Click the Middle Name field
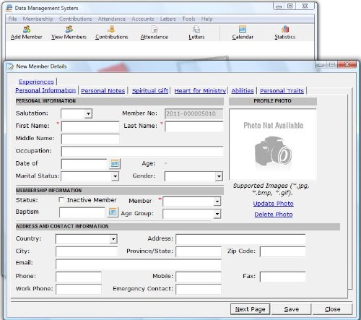Image resolution: width=361 pixels, height=320 pixels. [90, 139]
